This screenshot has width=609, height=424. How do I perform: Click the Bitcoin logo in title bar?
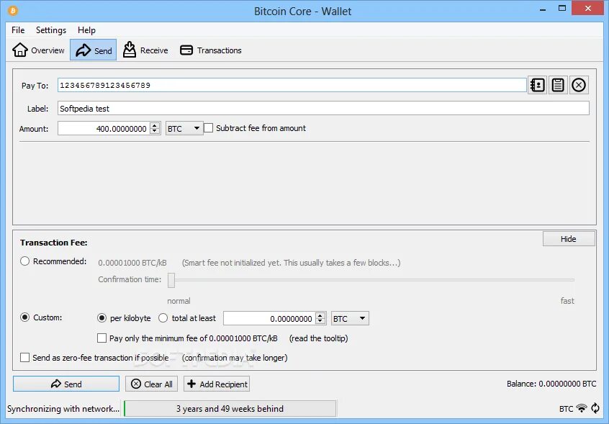[13, 11]
